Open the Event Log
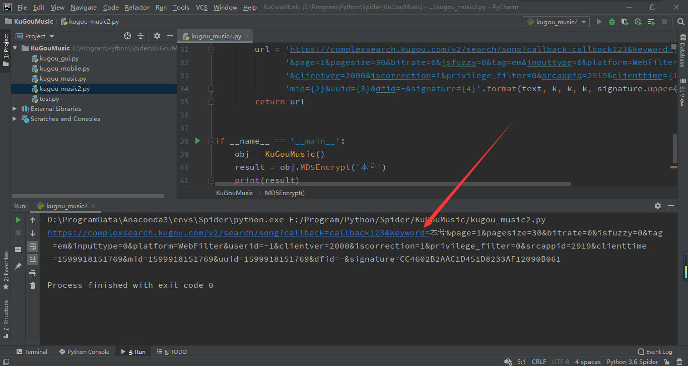This screenshot has width=688, height=366. [655, 352]
